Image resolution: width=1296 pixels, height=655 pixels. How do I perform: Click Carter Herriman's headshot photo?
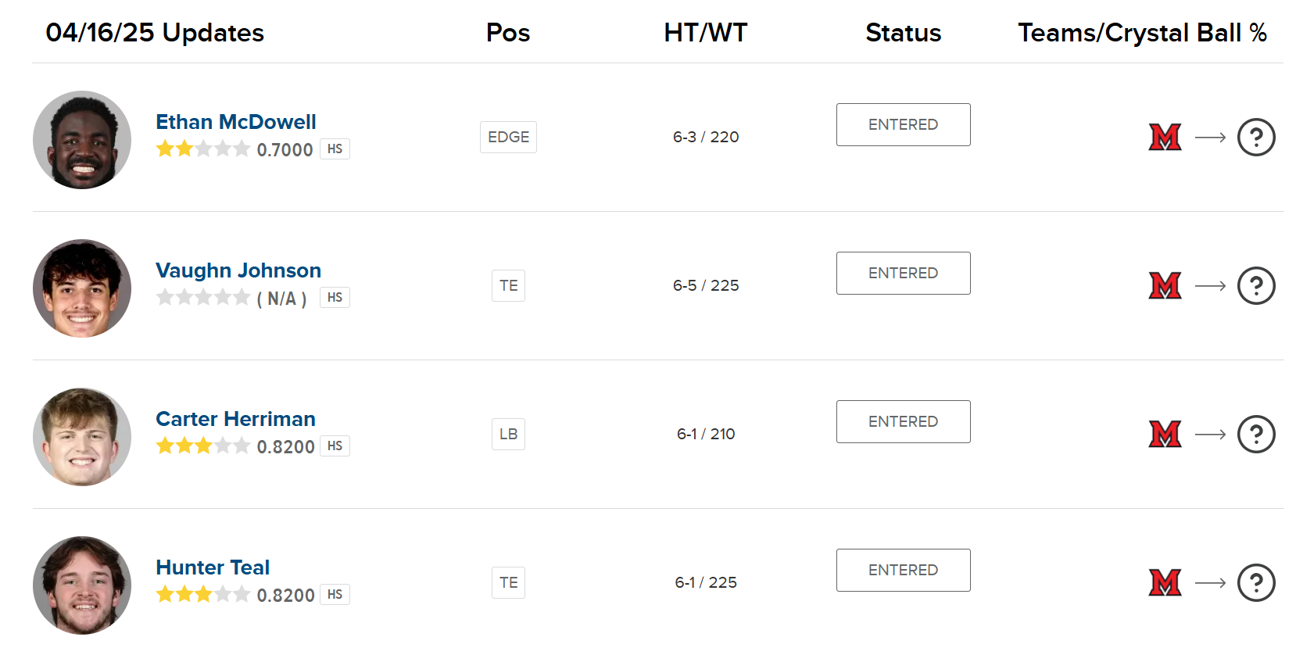tap(82, 437)
